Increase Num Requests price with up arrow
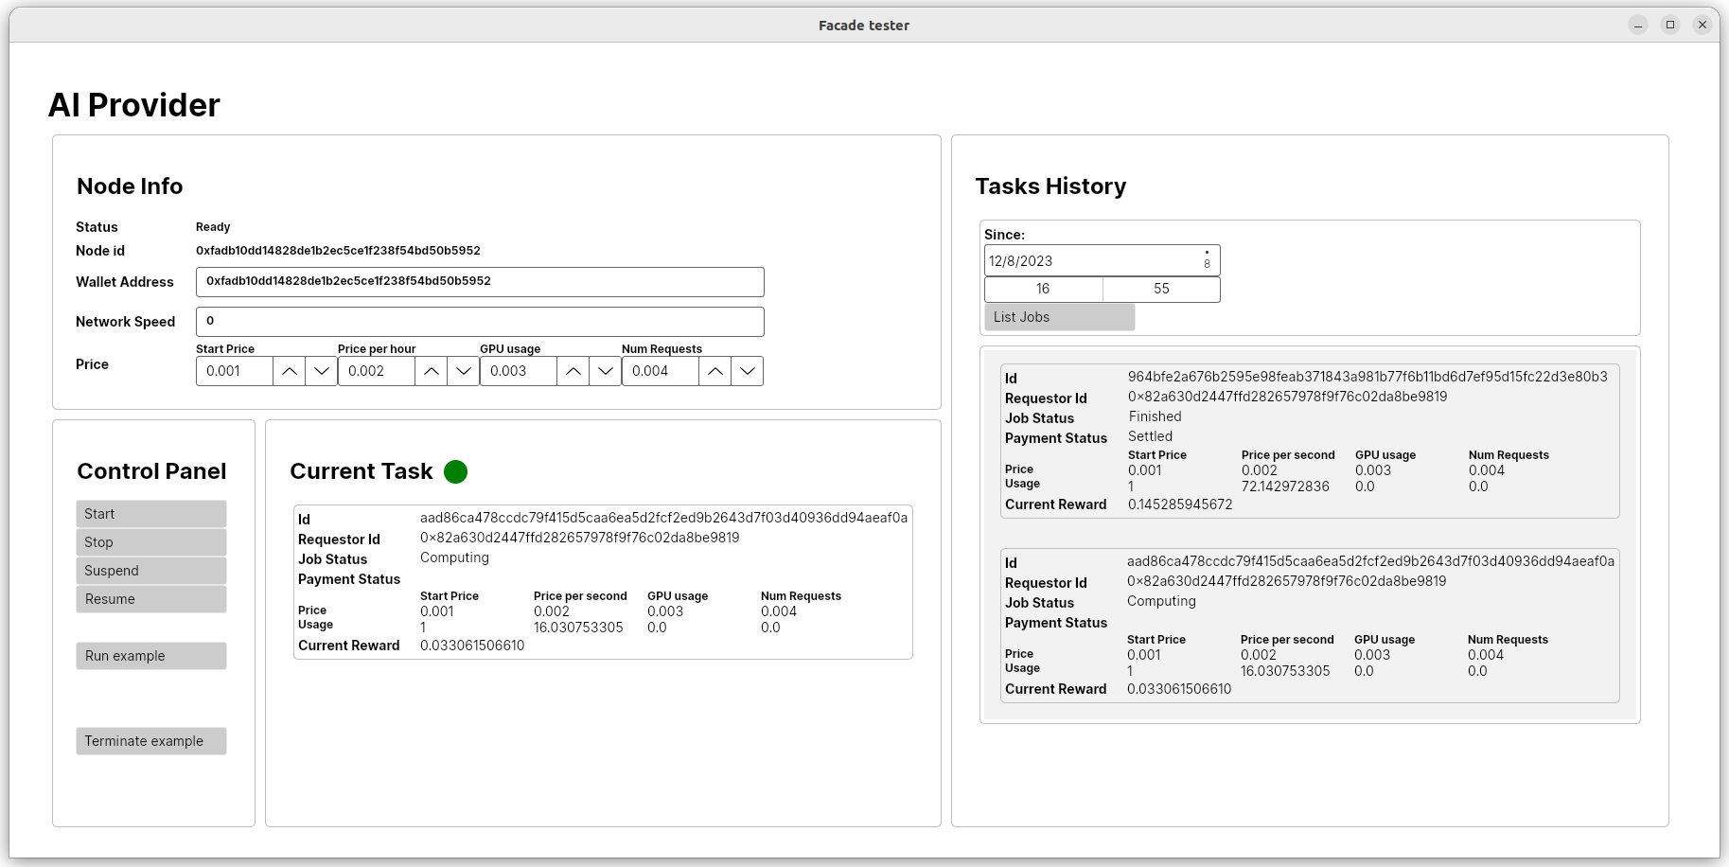The height and width of the screenshot is (867, 1729). pos(715,371)
